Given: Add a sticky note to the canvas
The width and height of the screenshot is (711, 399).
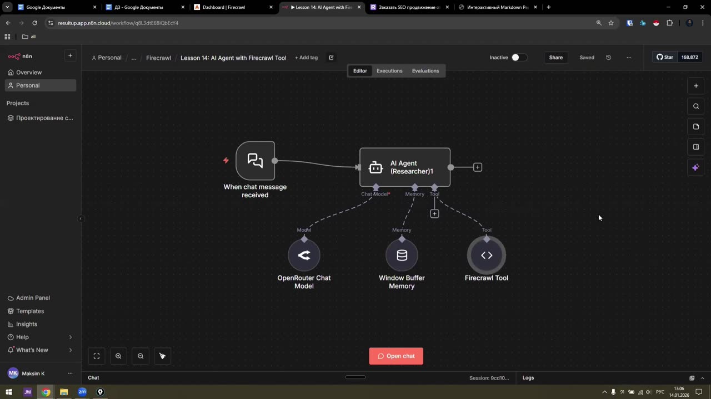Looking at the screenshot, I should pyautogui.click(x=696, y=127).
